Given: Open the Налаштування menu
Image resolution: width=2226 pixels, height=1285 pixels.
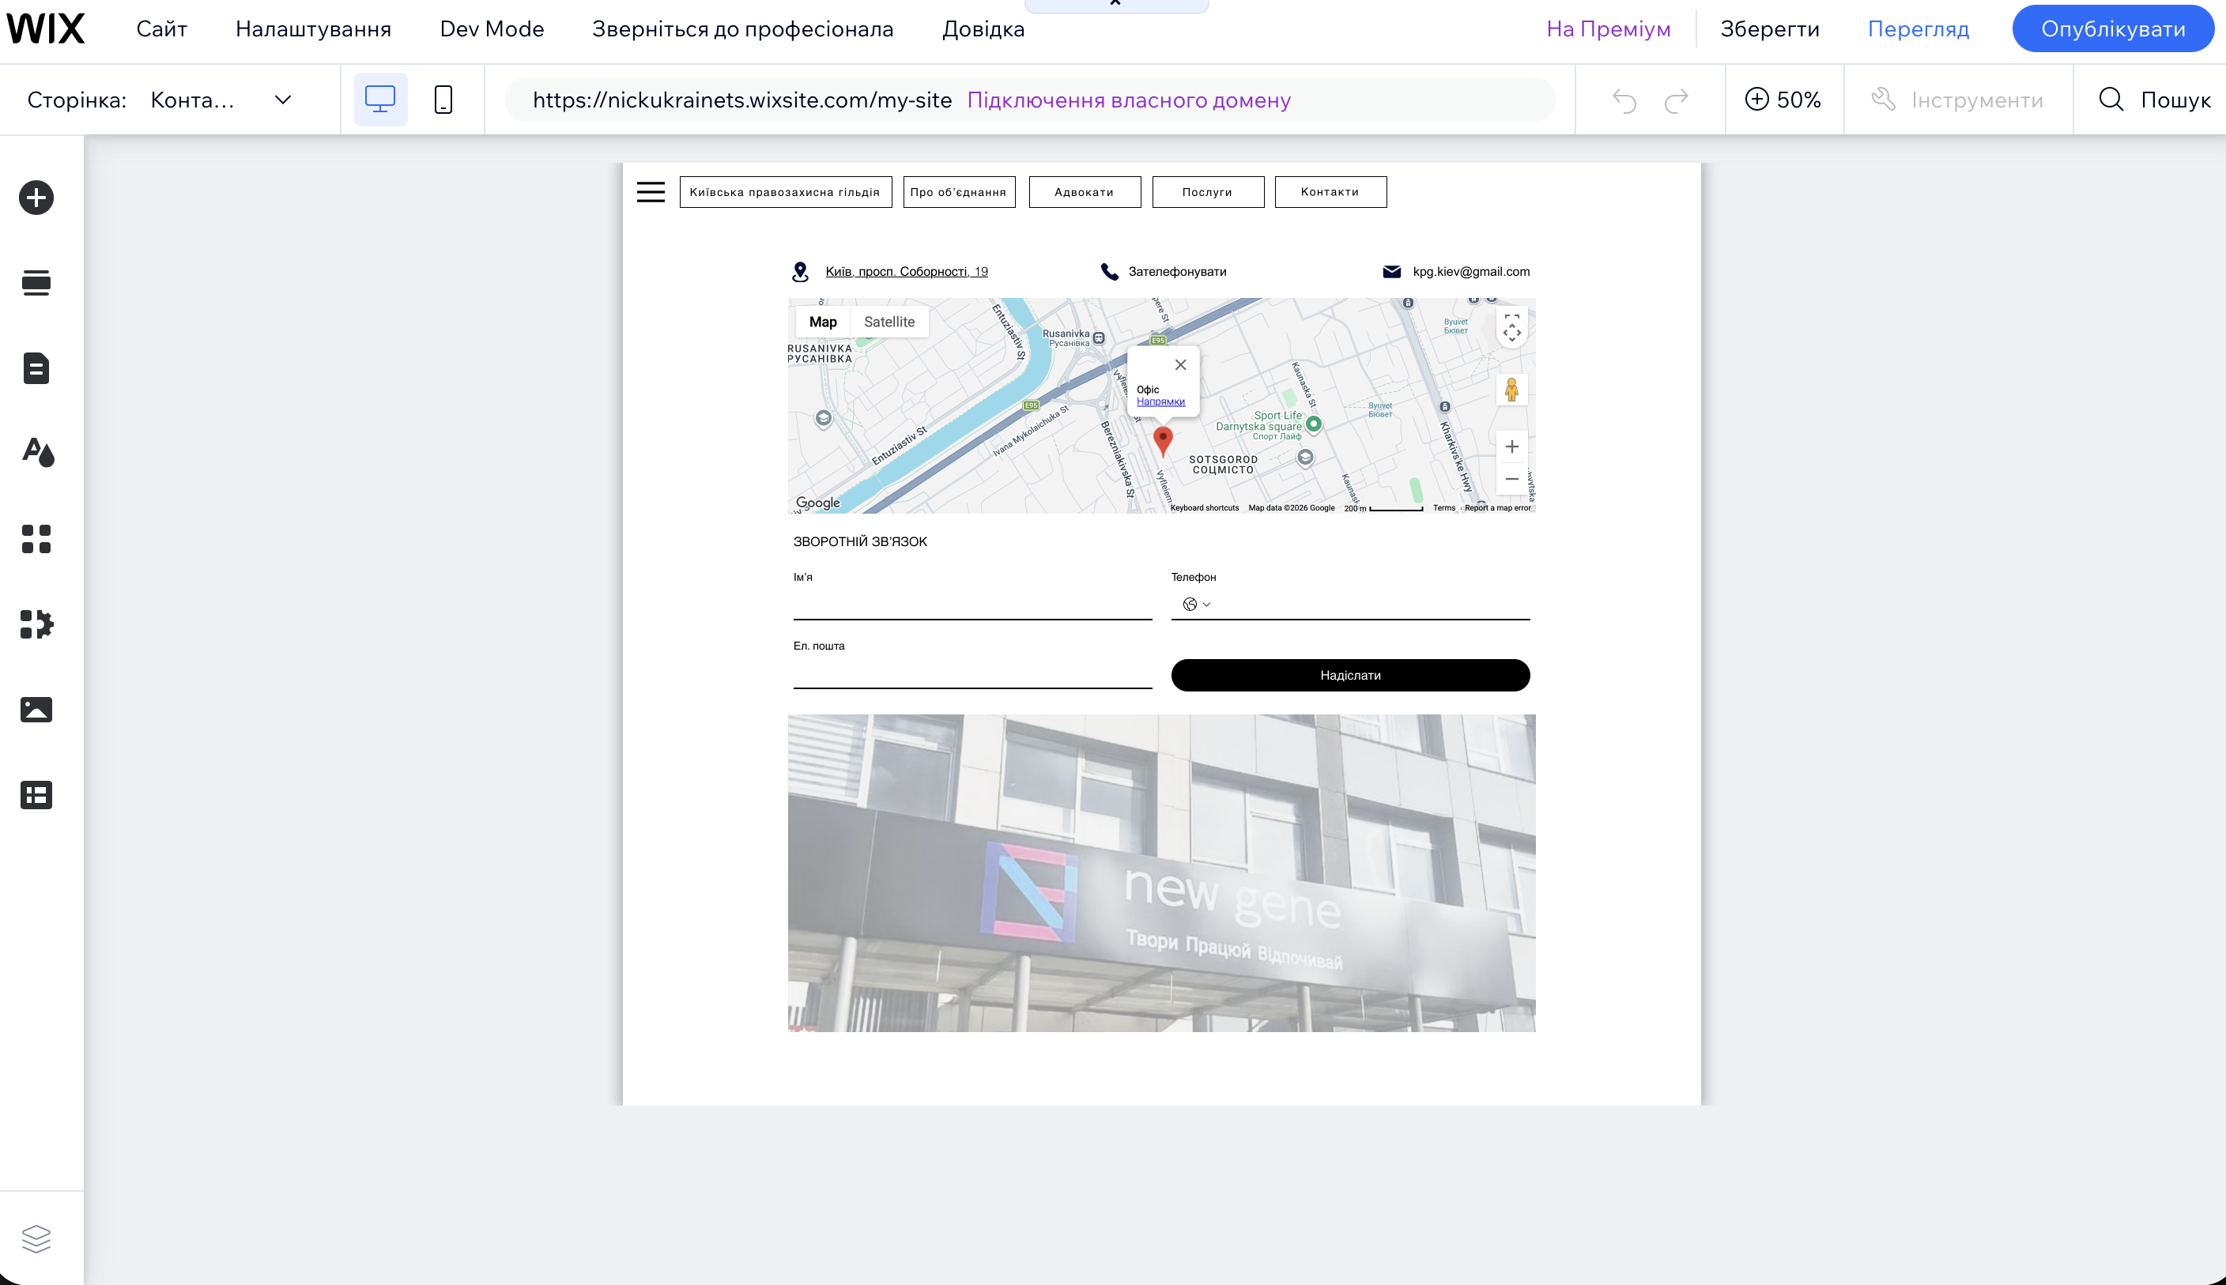Looking at the screenshot, I should point(313,29).
